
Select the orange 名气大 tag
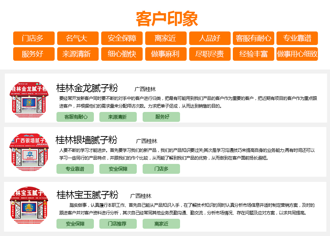point(78,38)
